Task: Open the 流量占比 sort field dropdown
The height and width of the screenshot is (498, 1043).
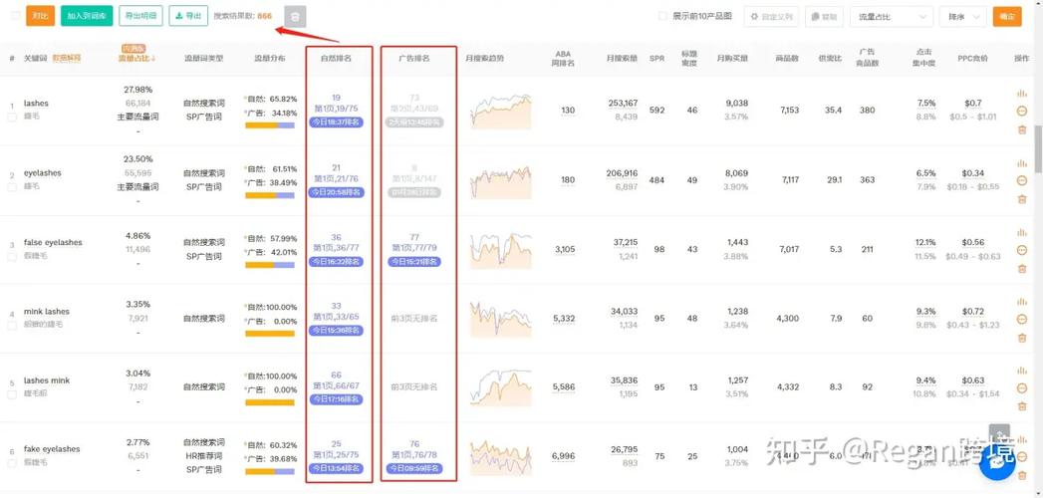Action: pyautogui.click(x=891, y=17)
